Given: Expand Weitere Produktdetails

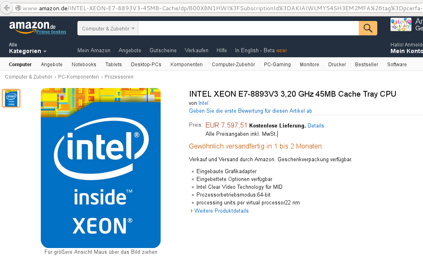Looking at the screenshot, I should (x=221, y=211).
